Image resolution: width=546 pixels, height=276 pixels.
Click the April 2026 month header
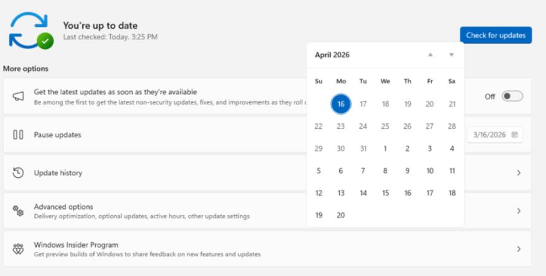point(332,55)
